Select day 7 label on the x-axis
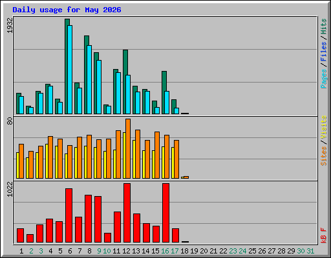The width and height of the screenshot is (331, 258). [x=80, y=251]
